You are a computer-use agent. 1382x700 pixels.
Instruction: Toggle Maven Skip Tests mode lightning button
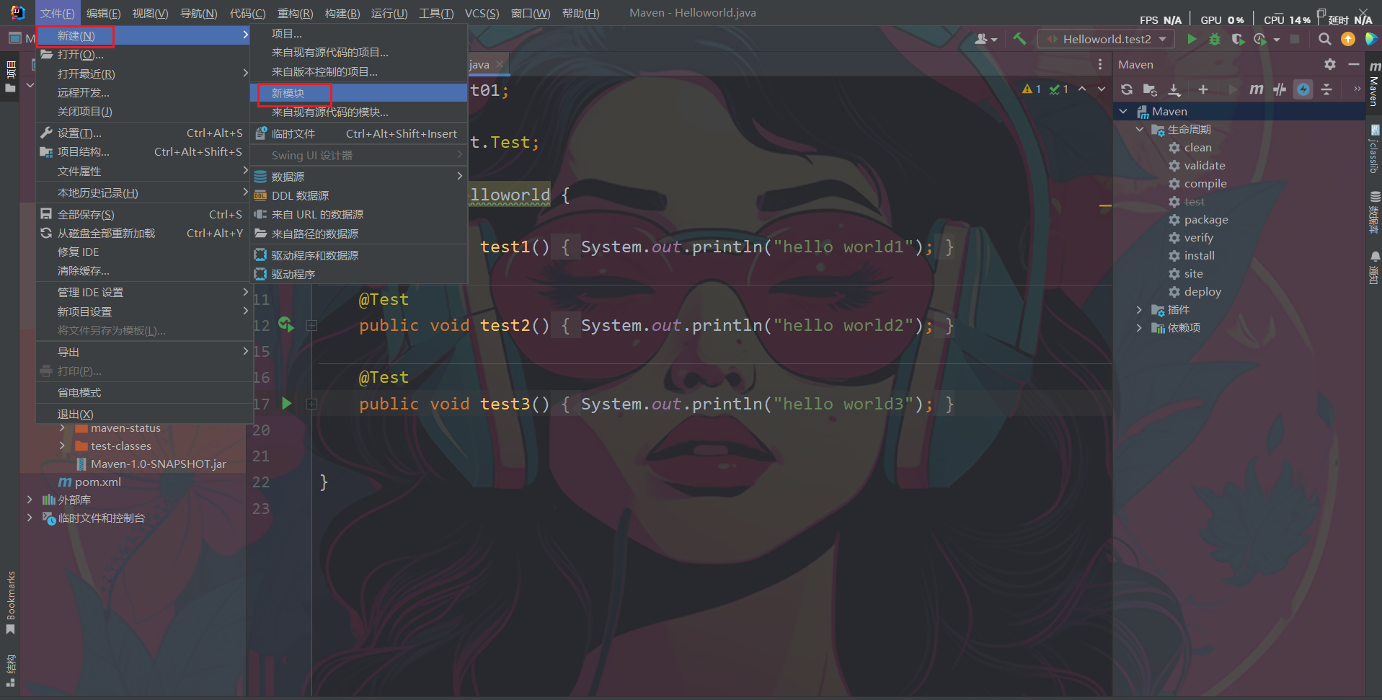point(1303,89)
